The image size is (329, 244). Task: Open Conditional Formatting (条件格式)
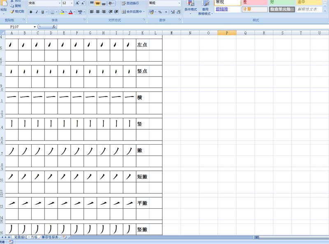pyautogui.click(x=190, y=7)
